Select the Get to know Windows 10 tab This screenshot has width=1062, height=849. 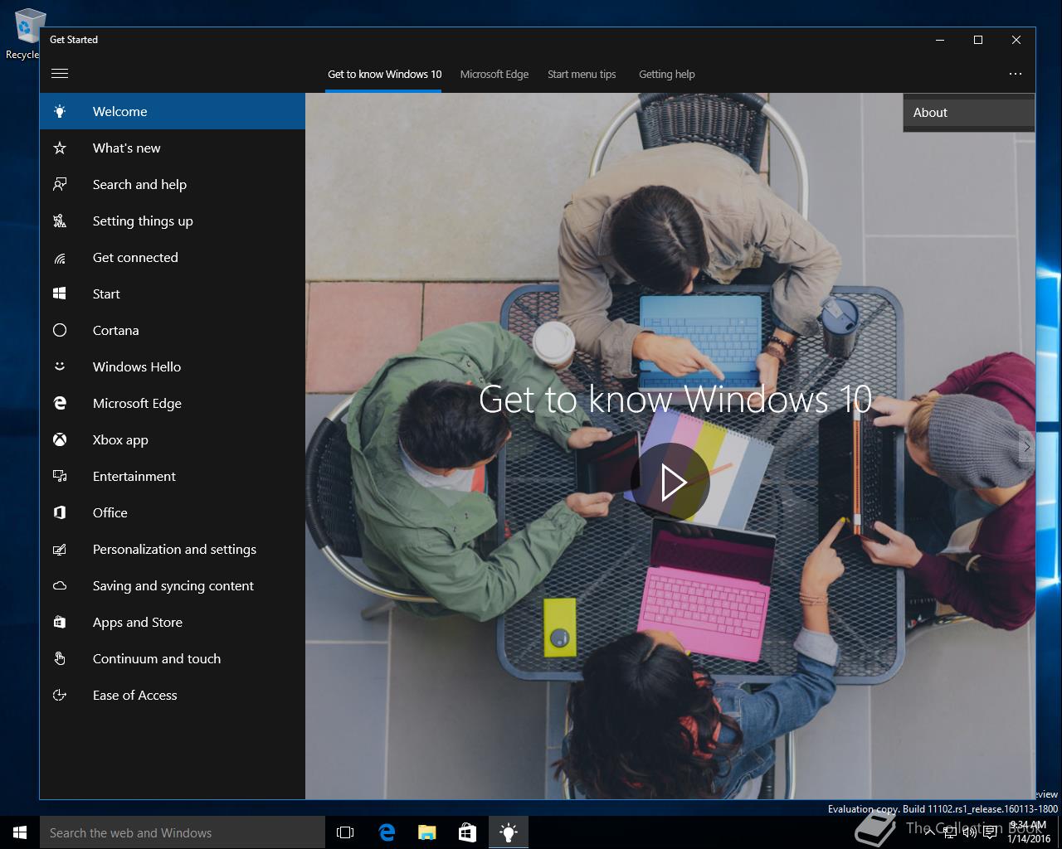click(x=384, y=75)
